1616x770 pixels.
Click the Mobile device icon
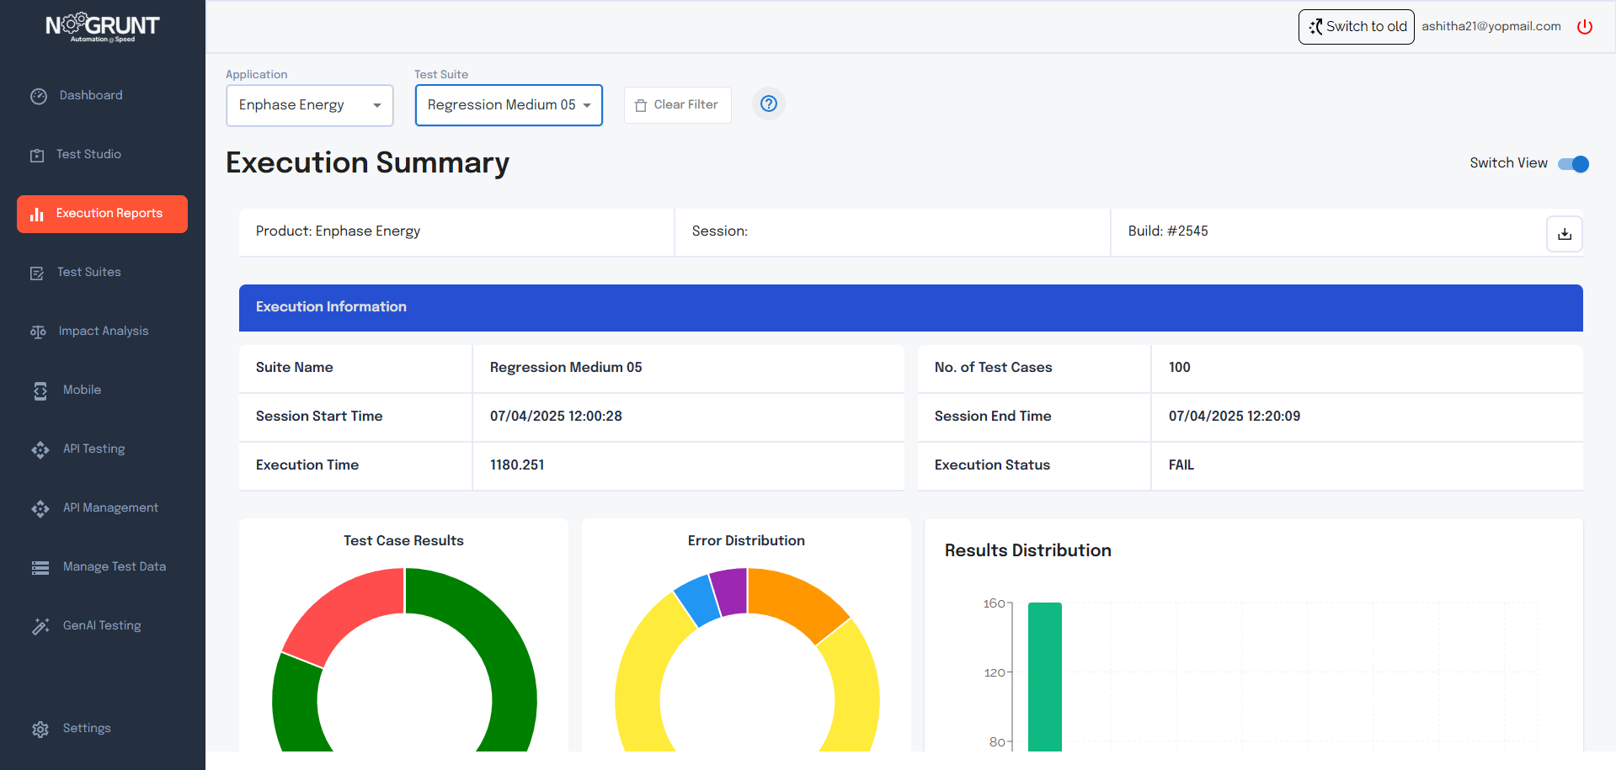[x=40, y=390]
